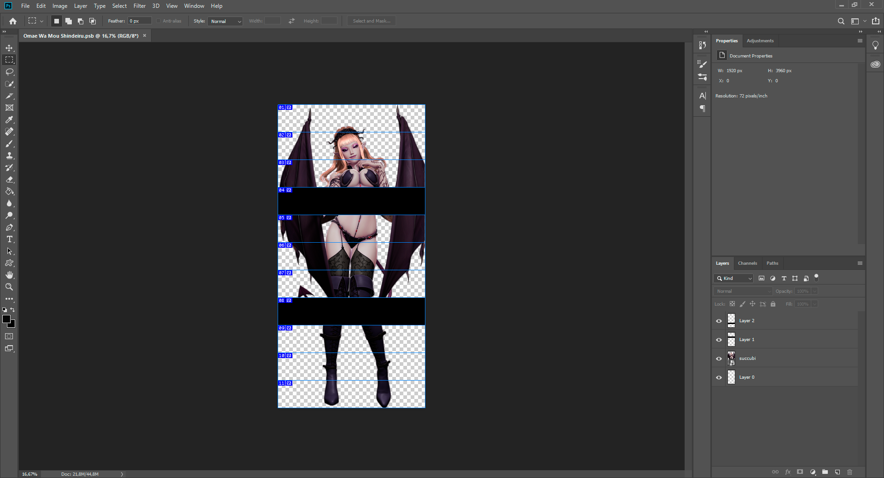Open the layer Kind filter dropdown
The width and height of the screenshot is (884, 478).
pyautogui.click(x=734, y=279)
